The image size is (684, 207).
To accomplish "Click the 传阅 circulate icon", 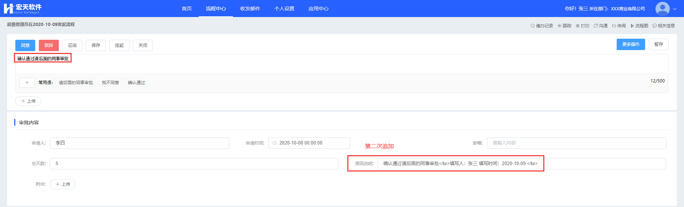I will click(x=614, y=26).
